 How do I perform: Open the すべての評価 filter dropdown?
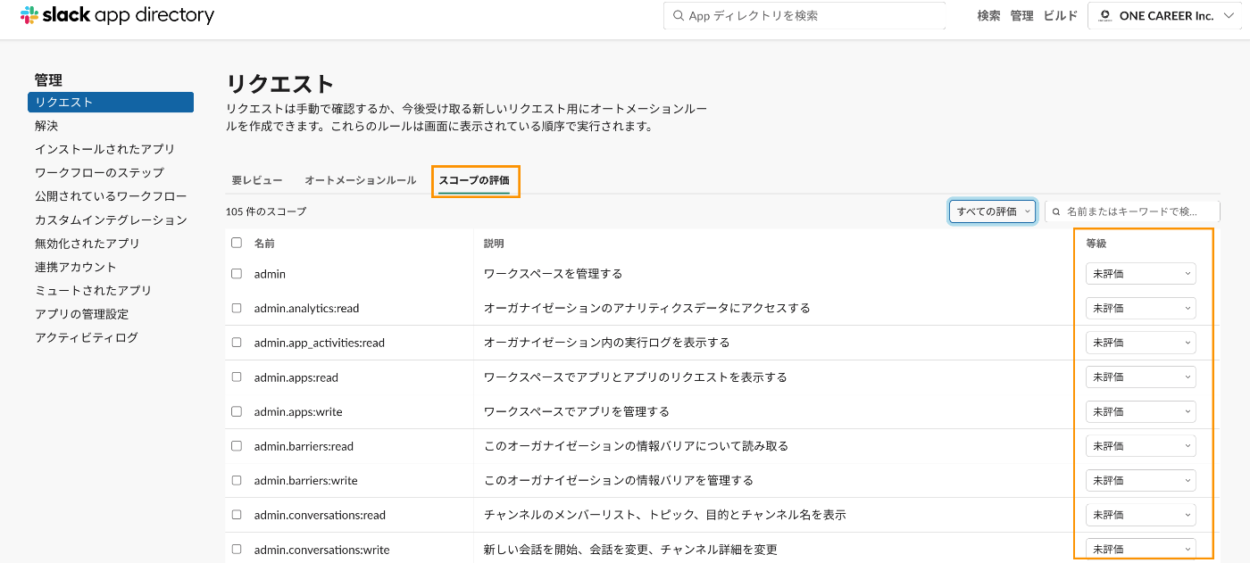click(992, 211)
